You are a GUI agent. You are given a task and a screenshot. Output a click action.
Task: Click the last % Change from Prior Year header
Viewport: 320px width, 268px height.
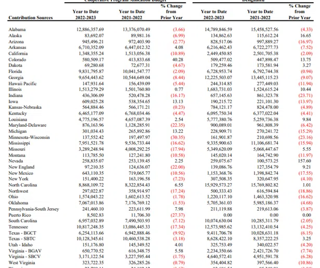tap(299, 12)
